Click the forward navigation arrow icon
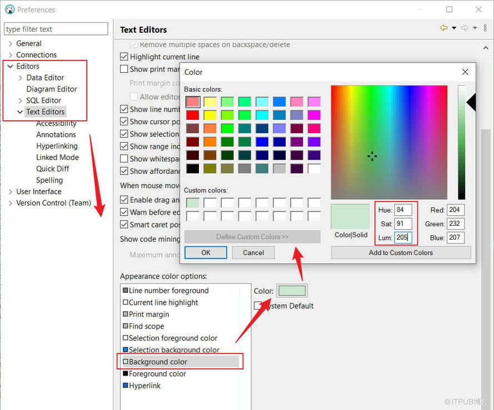The image size is (494, 410). click(x=465, y=28)
